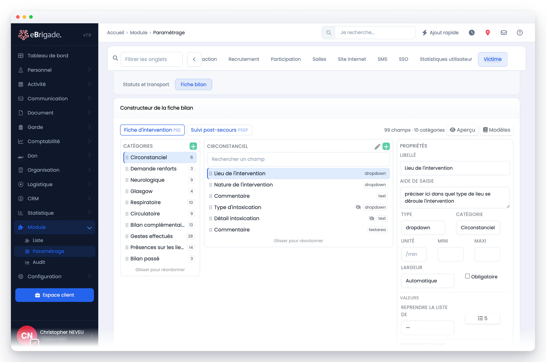This screenshot has height=362, width=546.
Task: Click the Document file icon
Action: coord(21,113)
